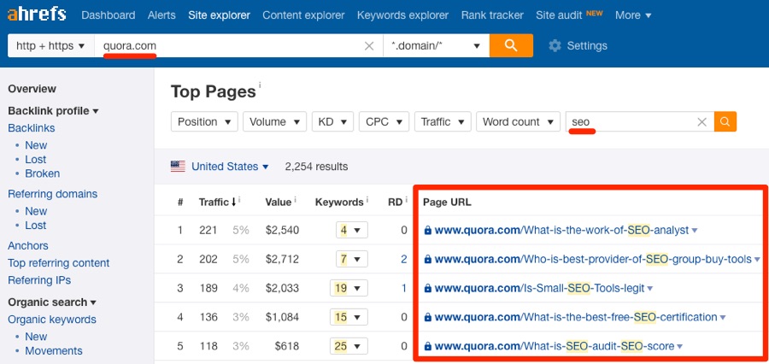The width and height of the screenshot is (769, 364).
Task: Expand the Position filter dropdown
Action: tap(205, 122)
